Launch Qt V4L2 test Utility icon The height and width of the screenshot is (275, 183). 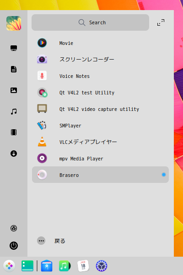[x=42, y=93]
